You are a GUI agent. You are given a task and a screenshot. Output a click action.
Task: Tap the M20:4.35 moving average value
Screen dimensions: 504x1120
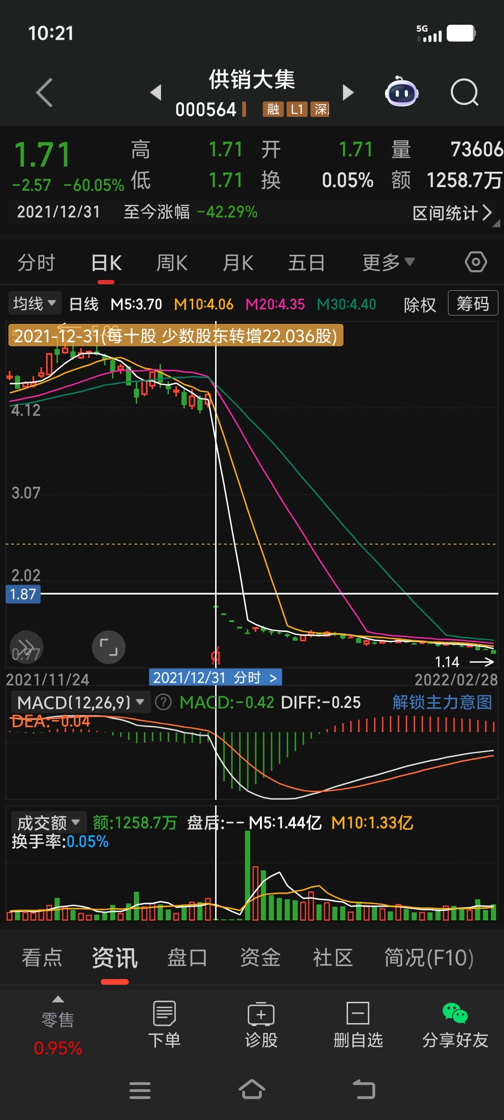click(275, 304)
